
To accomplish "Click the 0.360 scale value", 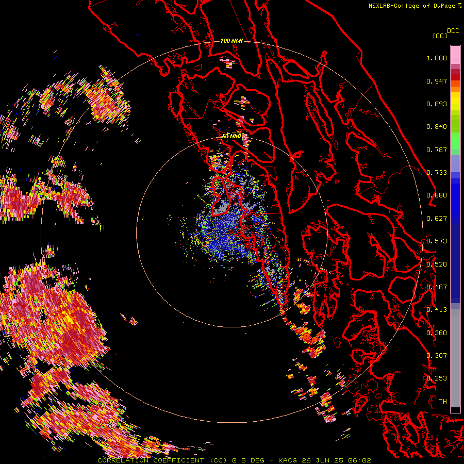I will 437,333.
